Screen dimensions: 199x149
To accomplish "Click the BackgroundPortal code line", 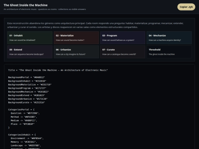I will tap(27, 77).
